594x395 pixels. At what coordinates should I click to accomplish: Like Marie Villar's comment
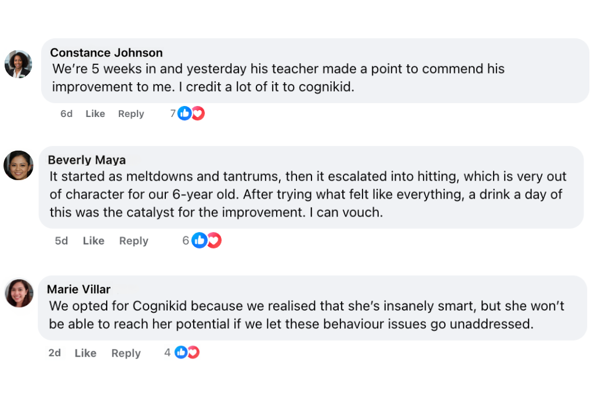pyautogui.click(x=85, y=353)
